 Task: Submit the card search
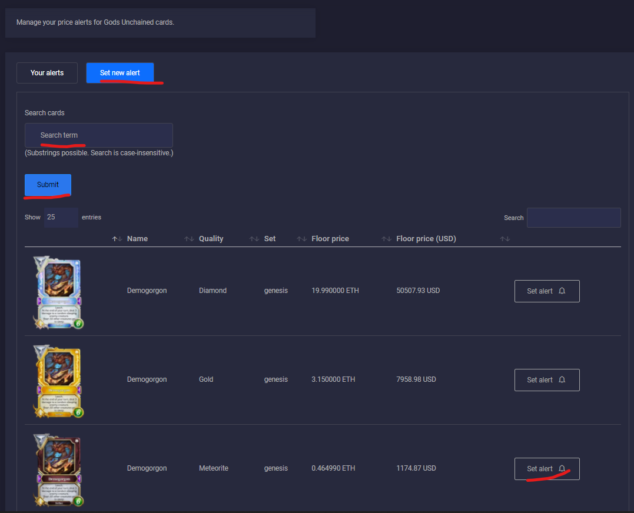48,185
